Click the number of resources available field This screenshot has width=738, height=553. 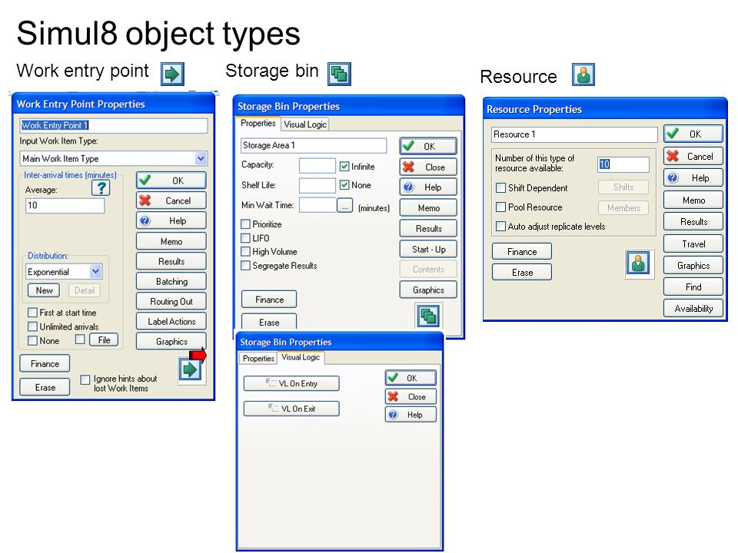pos(623,164)
